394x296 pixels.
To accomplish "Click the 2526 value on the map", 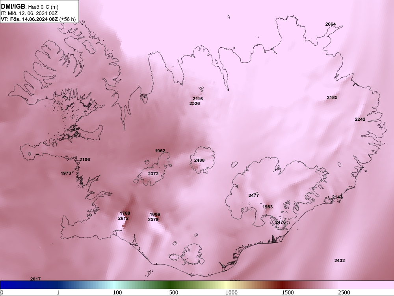I will click(x=195, y=103).
